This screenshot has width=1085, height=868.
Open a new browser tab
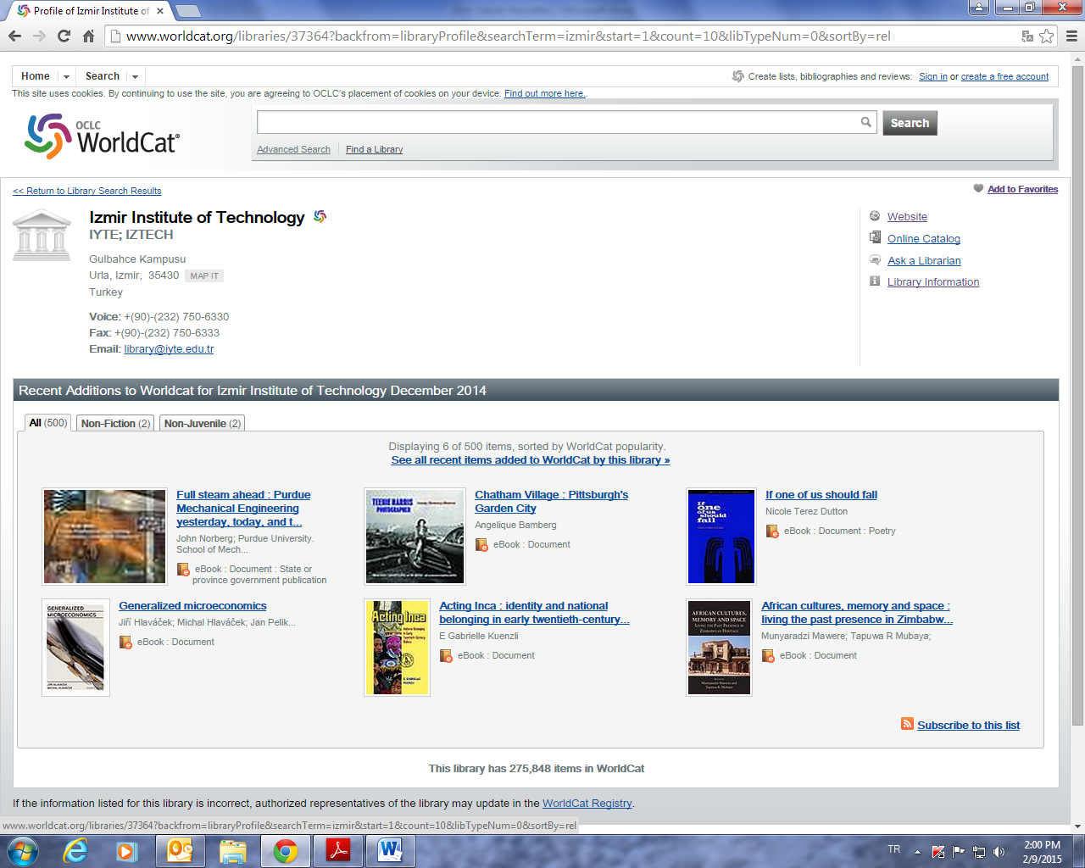[x=187, y=11]
